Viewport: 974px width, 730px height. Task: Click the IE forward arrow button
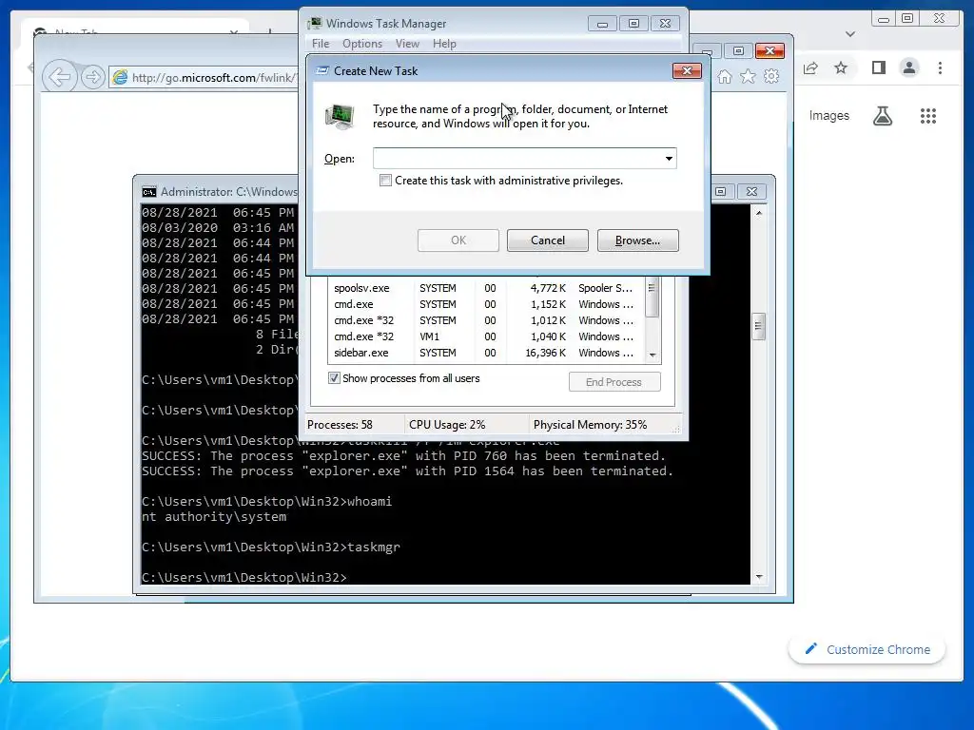click(x=92, y=77)
